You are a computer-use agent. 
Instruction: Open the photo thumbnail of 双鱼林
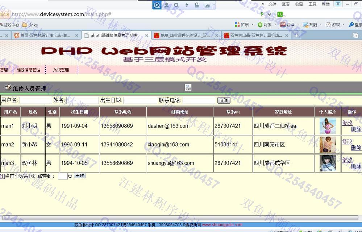[328, 163]
